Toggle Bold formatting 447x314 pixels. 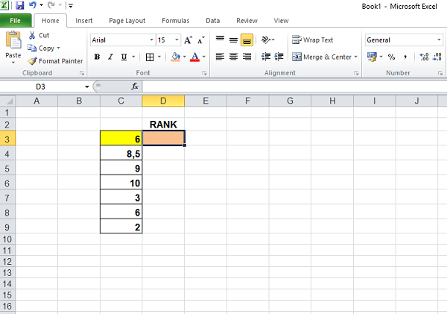pos(97,57)
